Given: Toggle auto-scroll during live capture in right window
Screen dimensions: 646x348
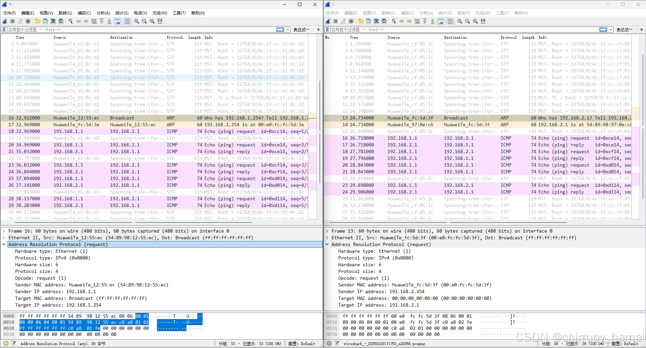Looking at the screenshot, I should (441, 21).
